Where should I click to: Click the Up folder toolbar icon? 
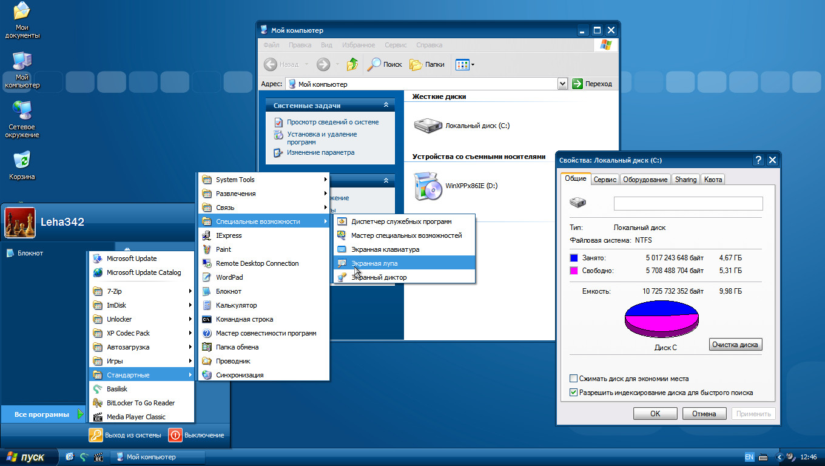[x=352, y=64]
